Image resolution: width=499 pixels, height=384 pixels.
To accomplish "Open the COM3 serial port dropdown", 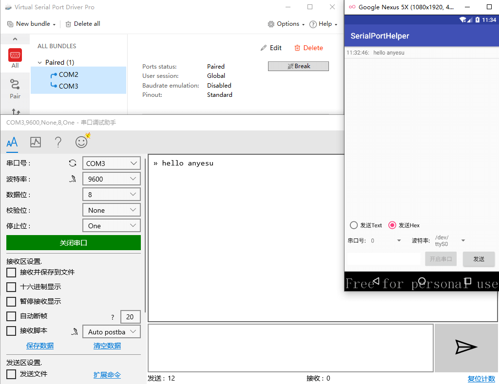I will [112, 163].
